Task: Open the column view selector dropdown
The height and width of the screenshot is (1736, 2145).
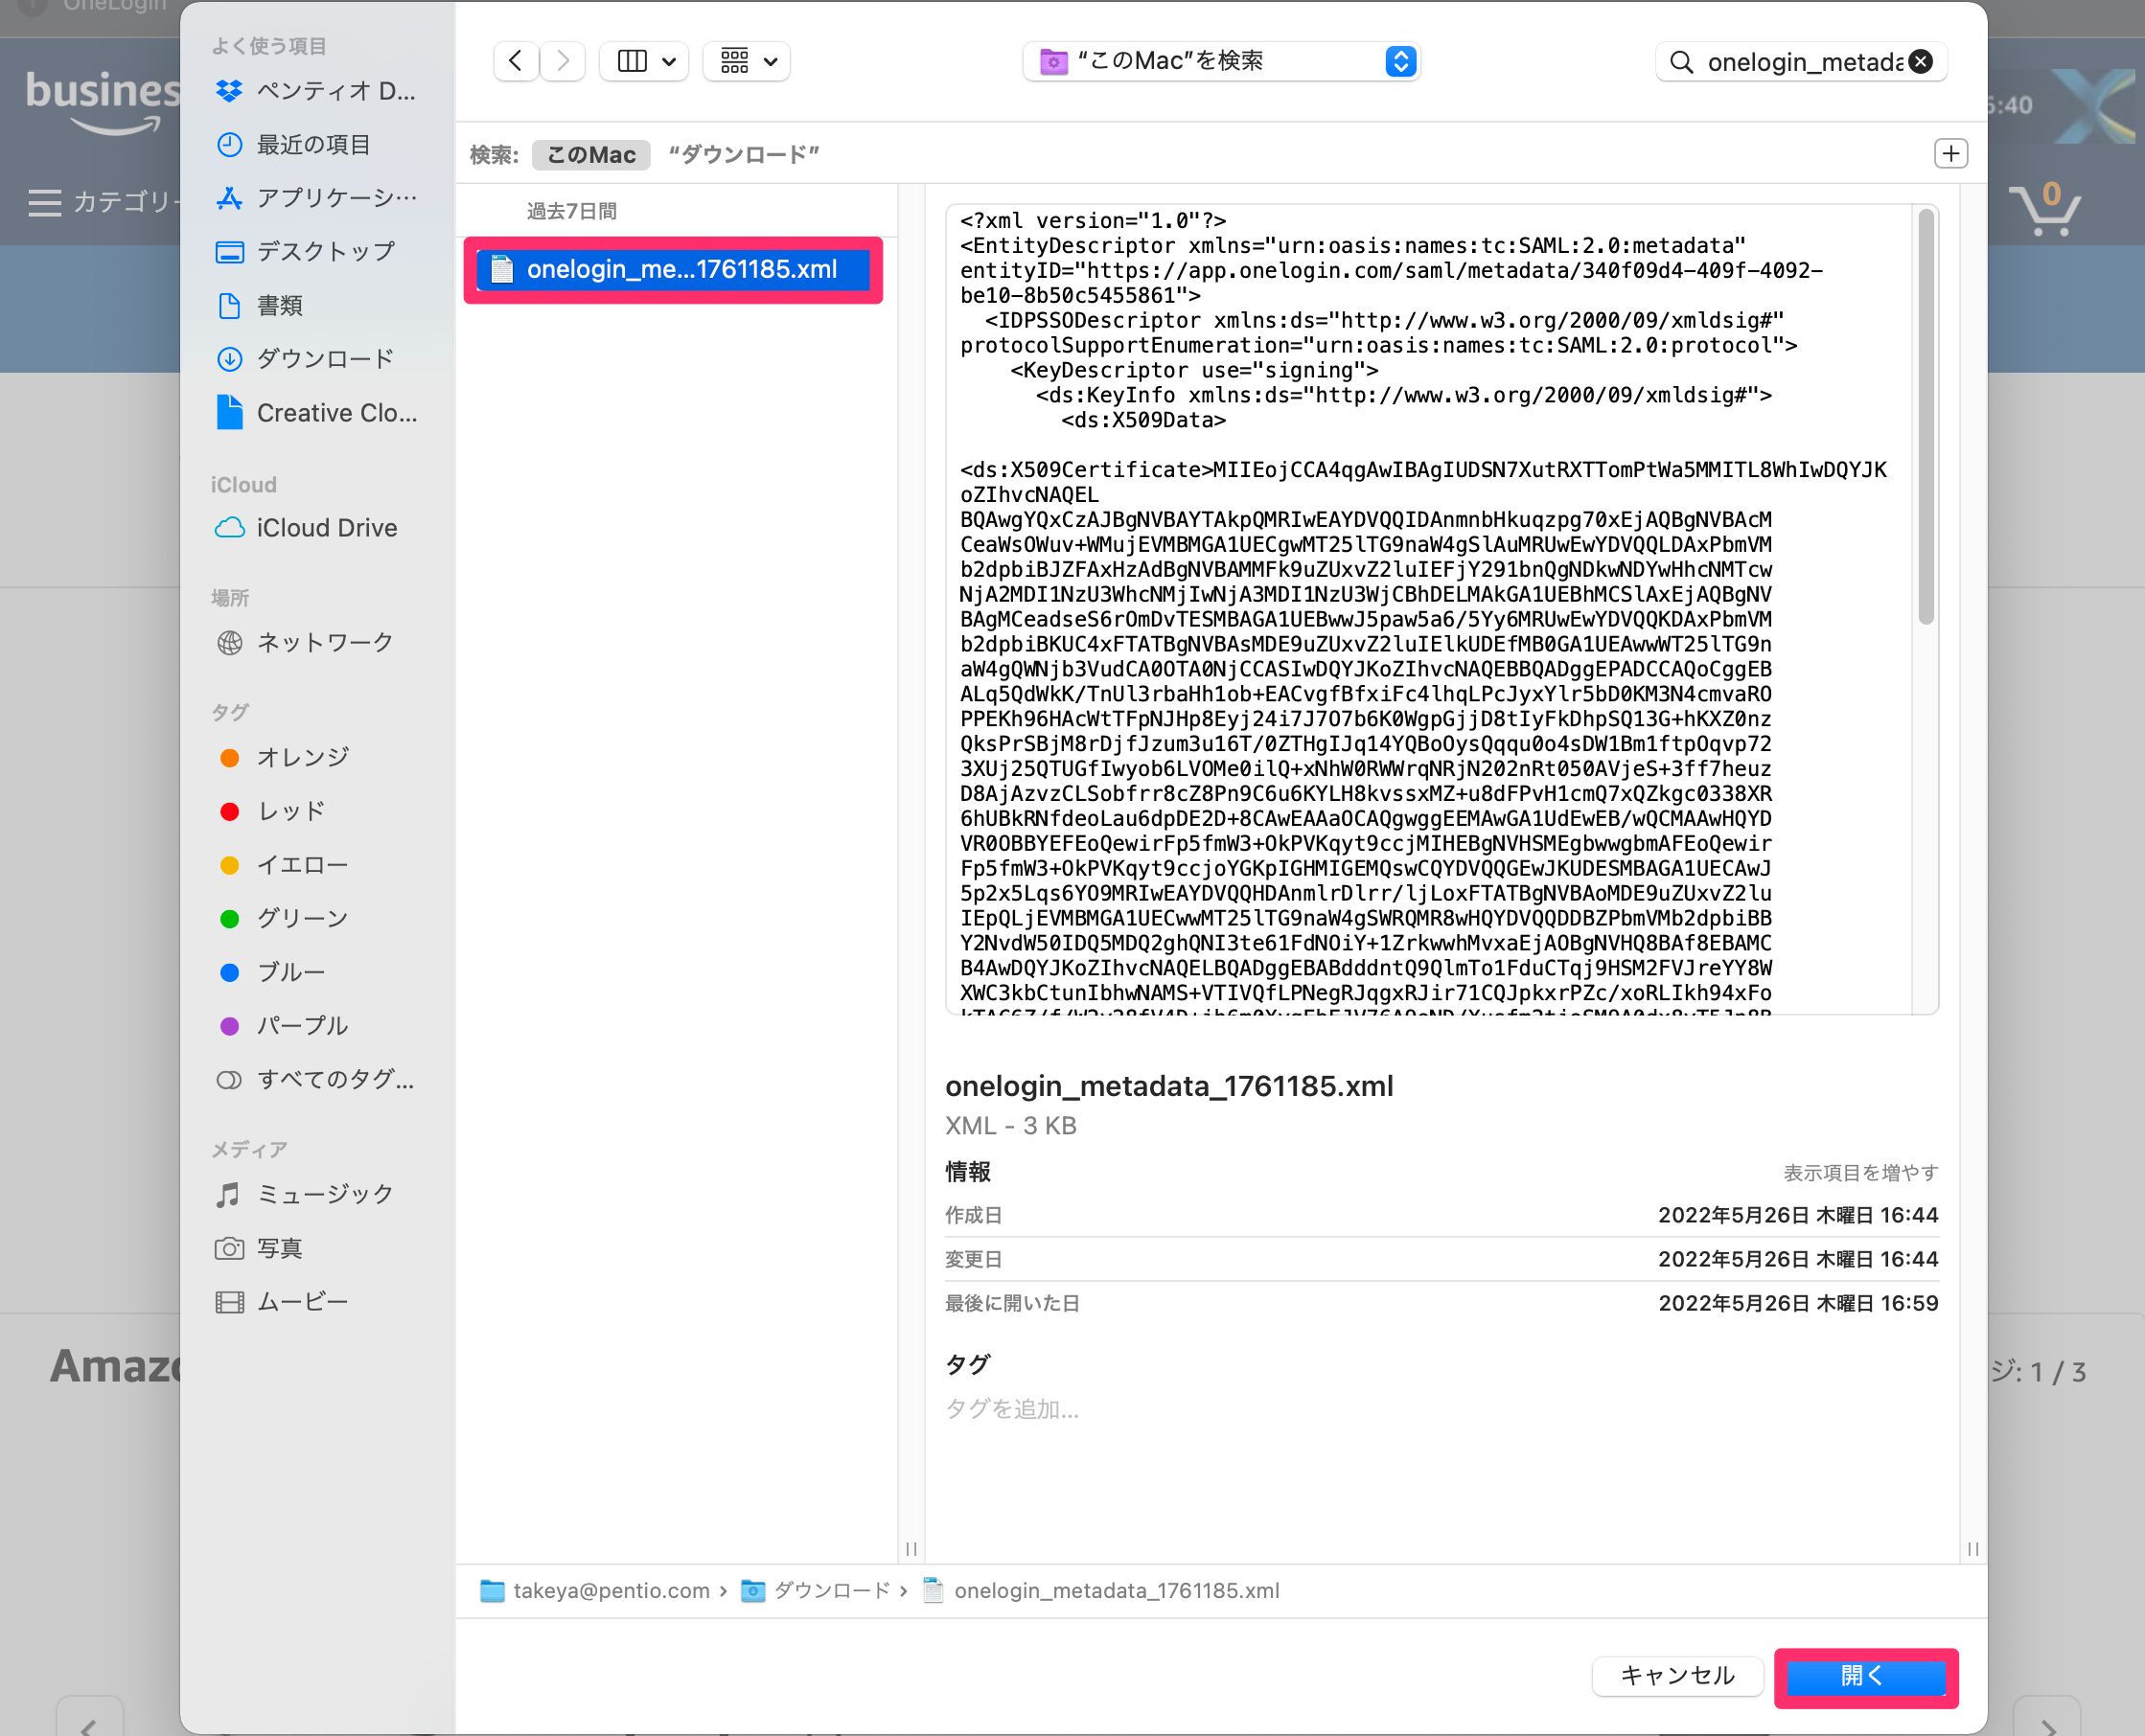Action: [x=644, y=61]
